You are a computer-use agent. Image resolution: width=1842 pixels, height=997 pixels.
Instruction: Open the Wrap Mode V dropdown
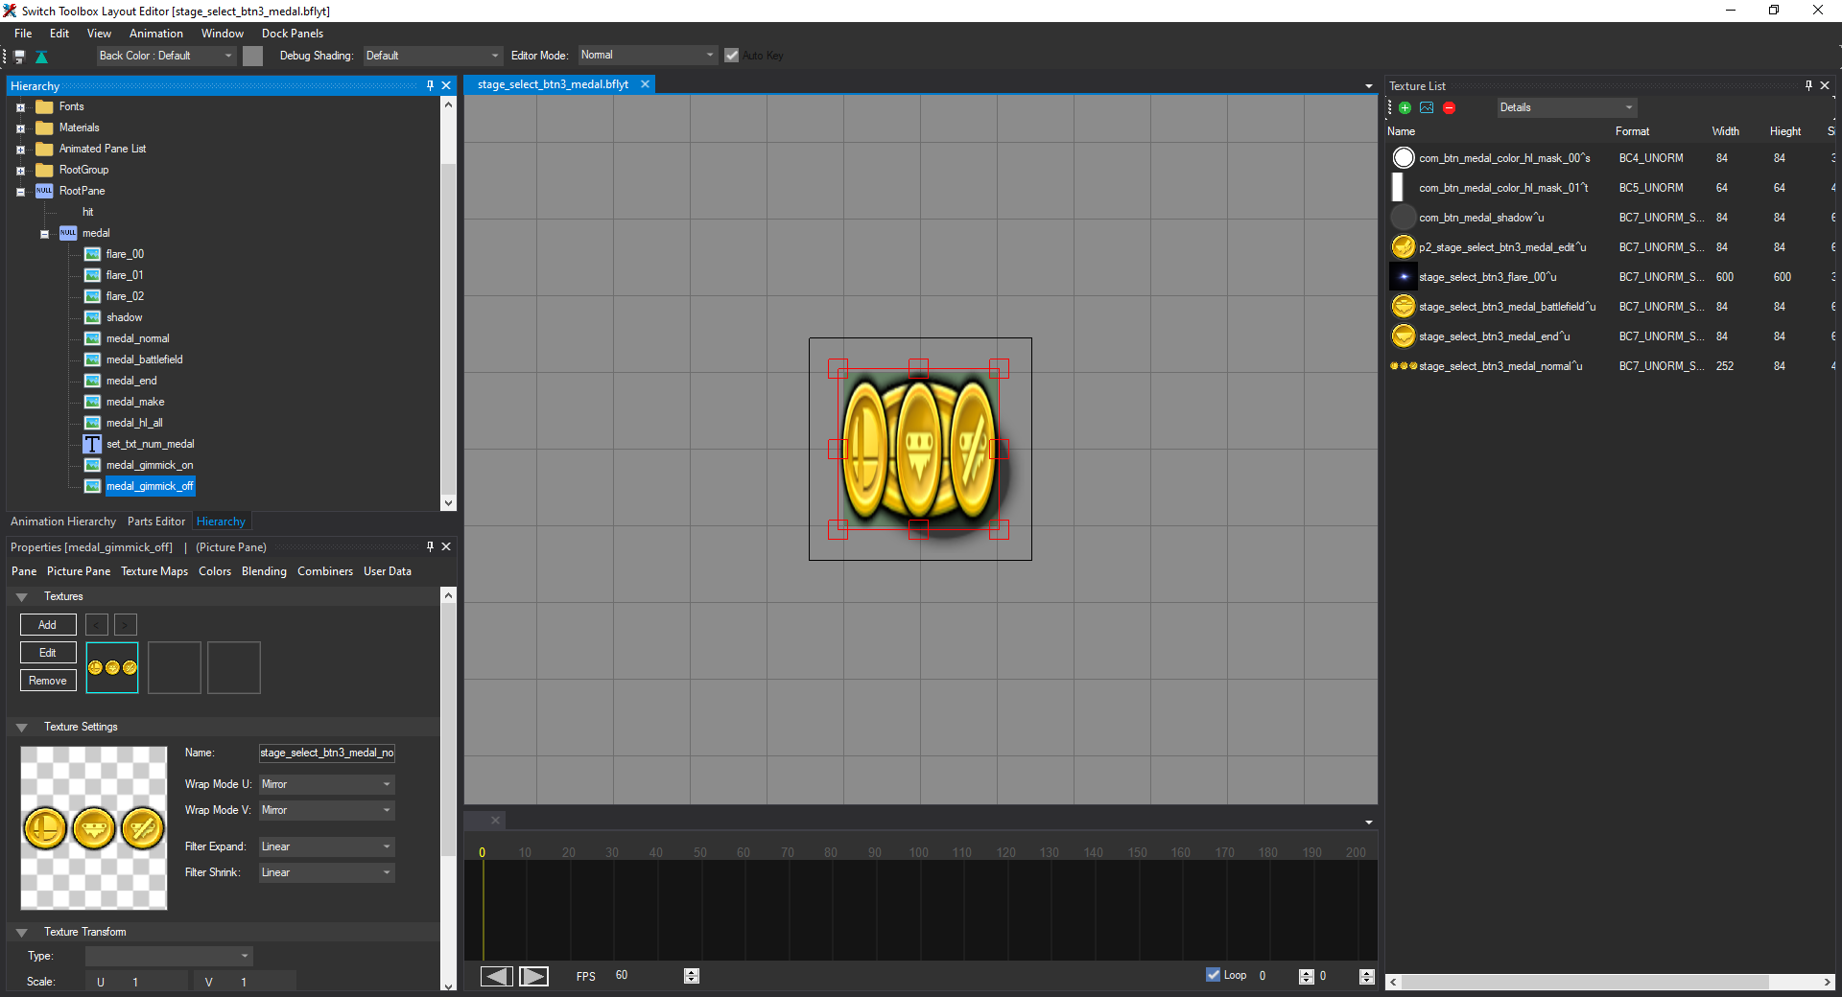click(x=327, y=810)
